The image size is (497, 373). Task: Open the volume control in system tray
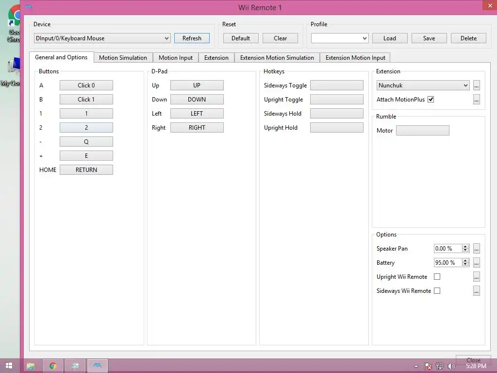pos(451,366)
